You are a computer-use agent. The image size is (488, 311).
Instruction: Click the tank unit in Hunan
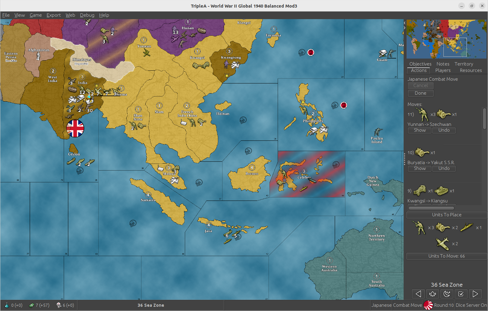[202, 30]
